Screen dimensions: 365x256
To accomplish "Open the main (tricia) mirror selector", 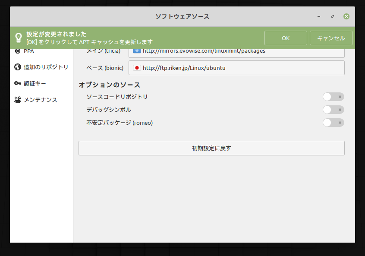I will coord(236,54).
